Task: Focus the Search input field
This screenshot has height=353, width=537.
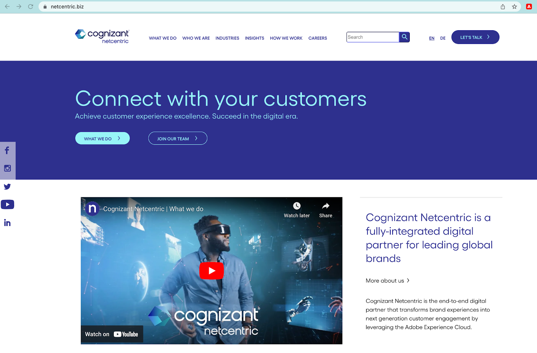Action: [x=373, y=37]
